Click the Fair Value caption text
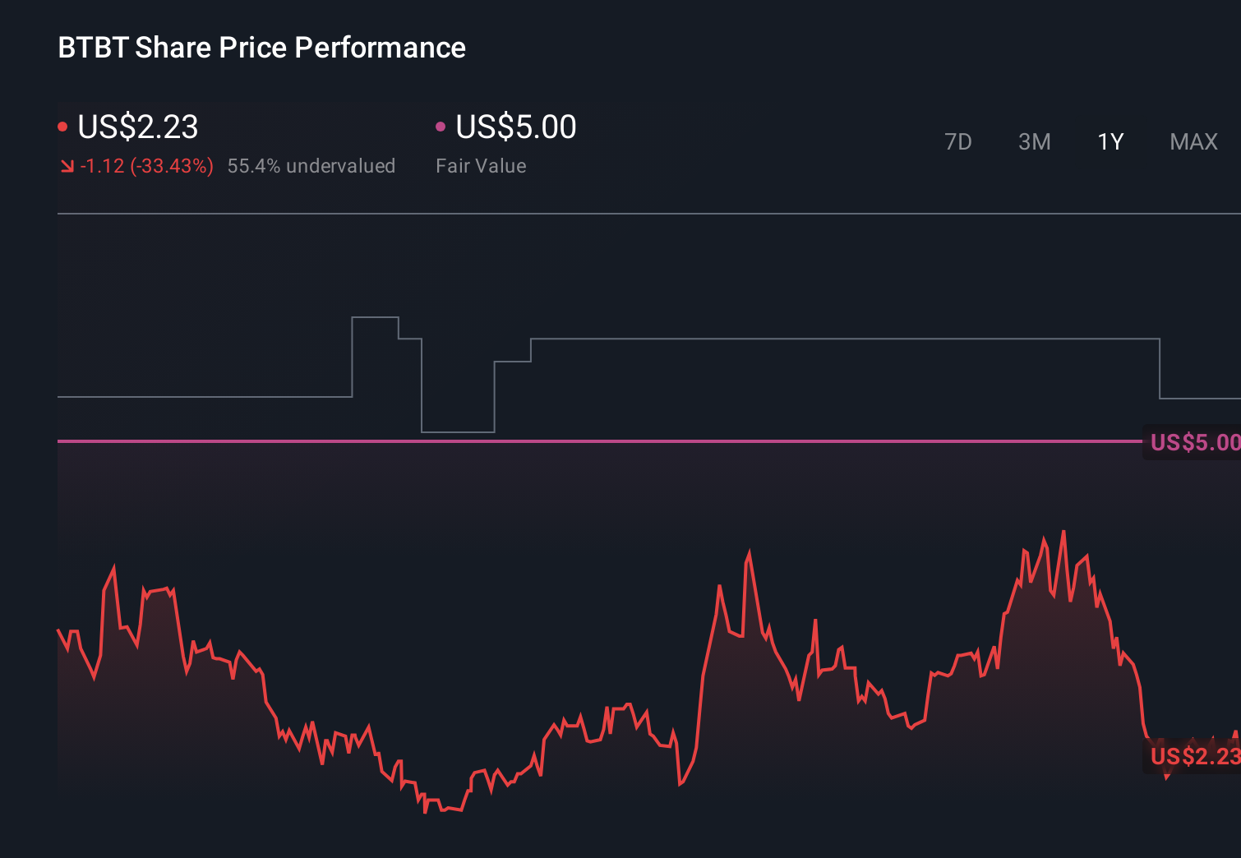Screen dimensions: 1241x858 click(480, 165)
